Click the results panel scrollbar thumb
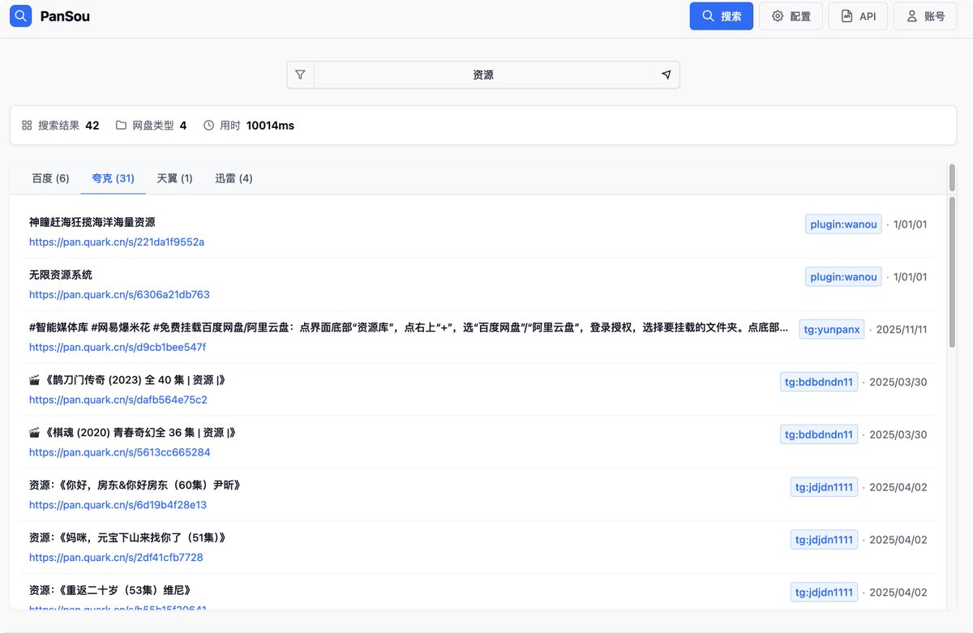973x633 pixels. 952,178
